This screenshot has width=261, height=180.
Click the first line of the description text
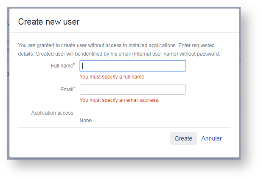(116, 45)
